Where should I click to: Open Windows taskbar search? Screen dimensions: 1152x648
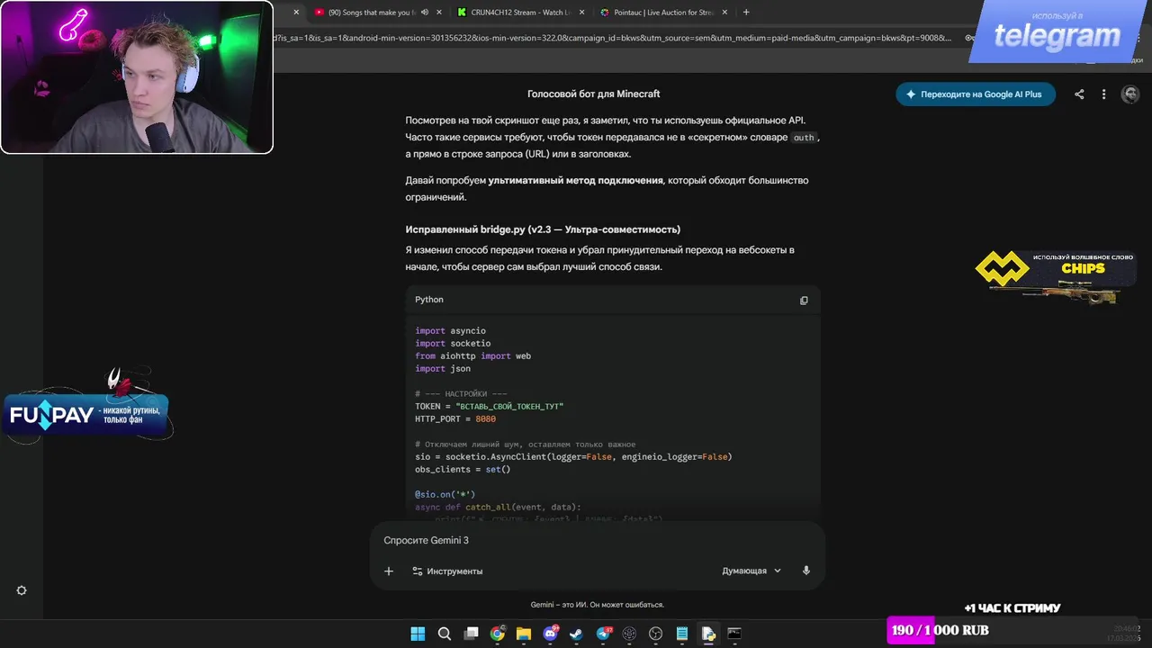pos(445,634)
